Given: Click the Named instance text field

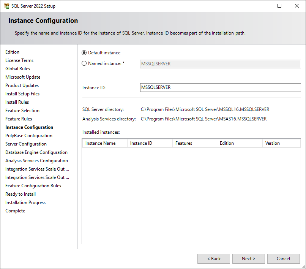Looking at the screenshot, I should 220,63.
